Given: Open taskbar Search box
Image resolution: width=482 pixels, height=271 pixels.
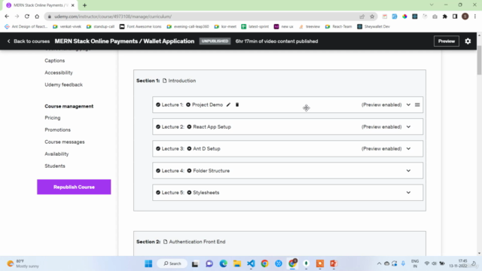Looking at the screenshot, I should point(172,263).
